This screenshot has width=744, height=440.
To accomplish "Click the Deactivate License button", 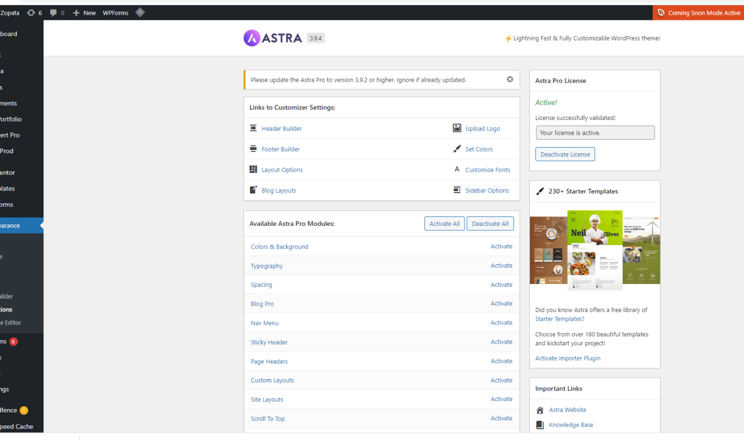I will (565, 154).
